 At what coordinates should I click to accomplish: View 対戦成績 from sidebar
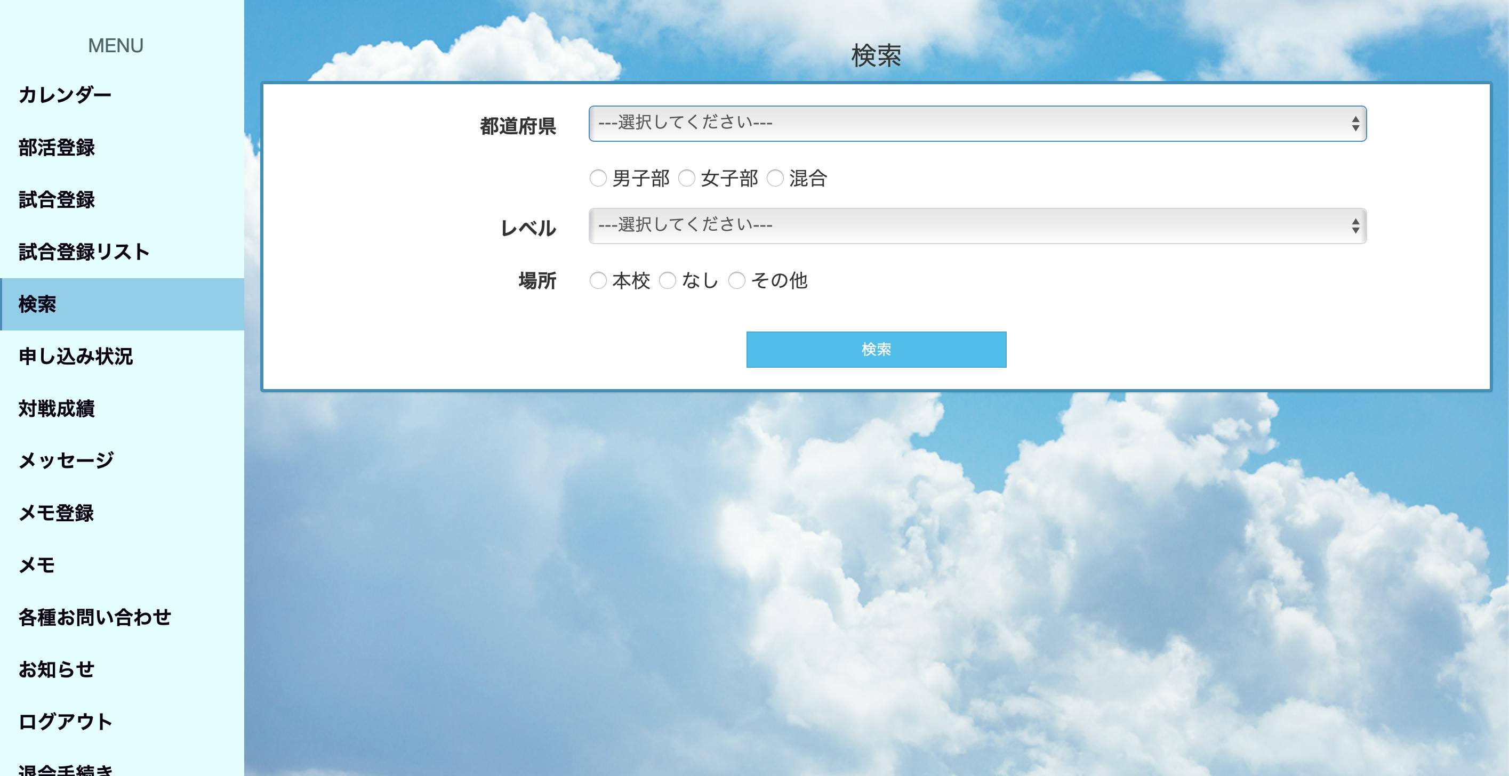(122, 409)
